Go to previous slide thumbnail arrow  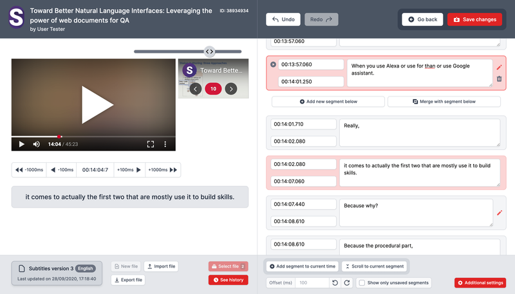click(x=196, y=89)
